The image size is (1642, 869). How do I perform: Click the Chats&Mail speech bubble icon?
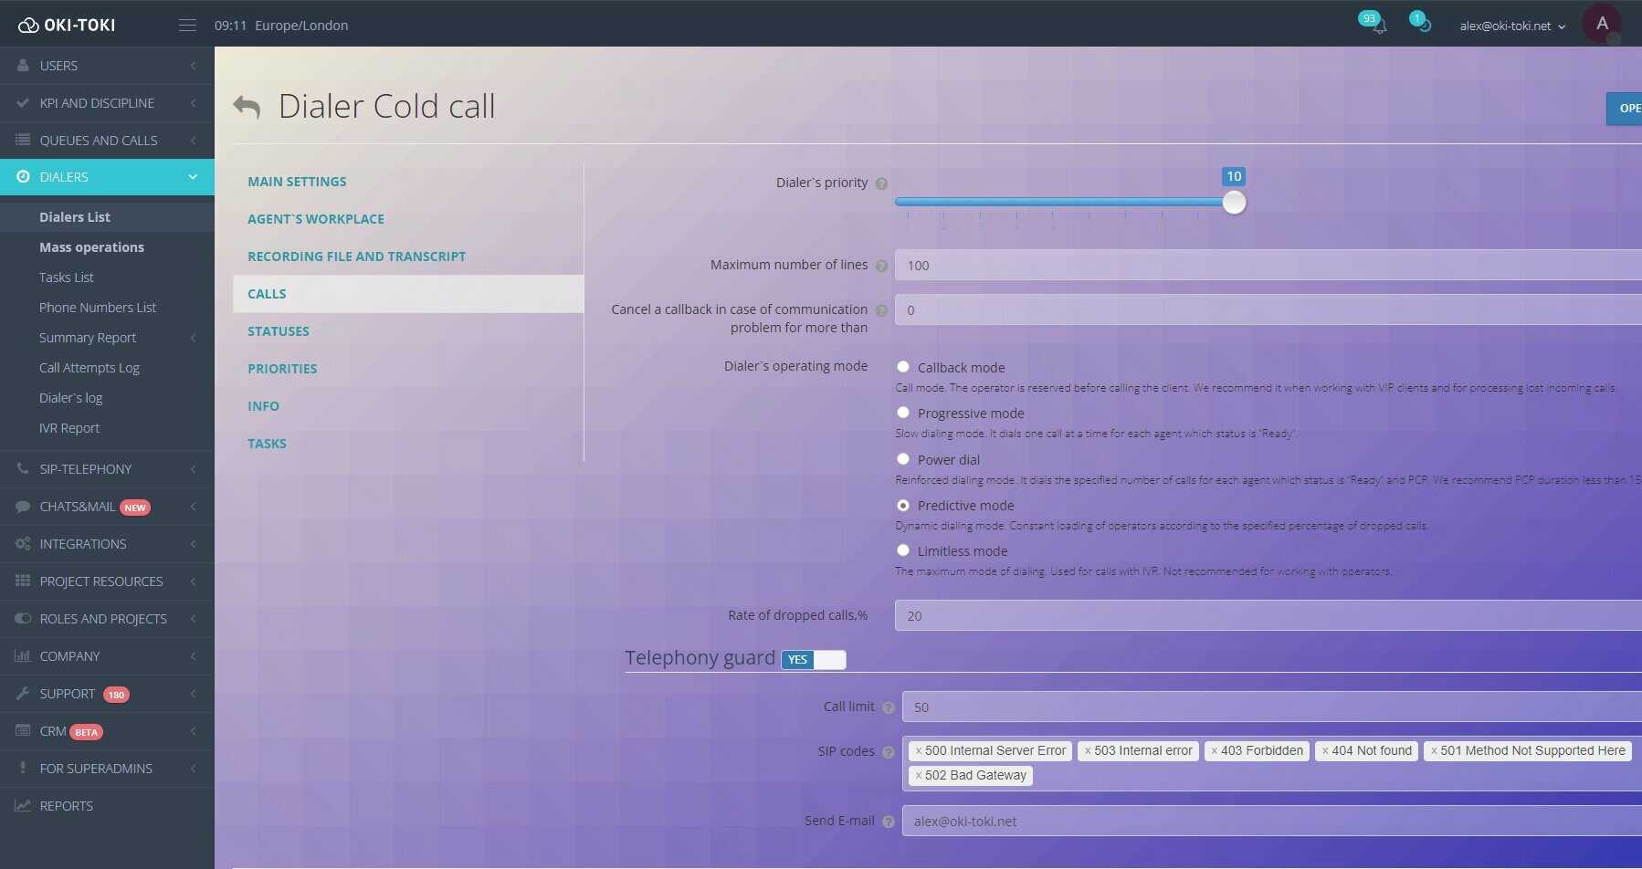[23, 506]
